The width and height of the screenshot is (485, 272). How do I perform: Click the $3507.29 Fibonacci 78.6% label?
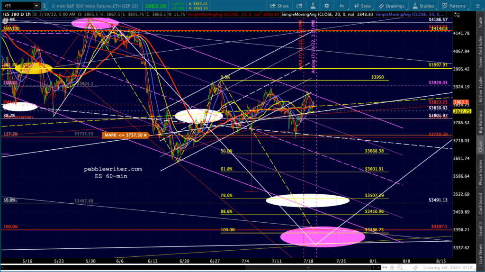[374, 195]
